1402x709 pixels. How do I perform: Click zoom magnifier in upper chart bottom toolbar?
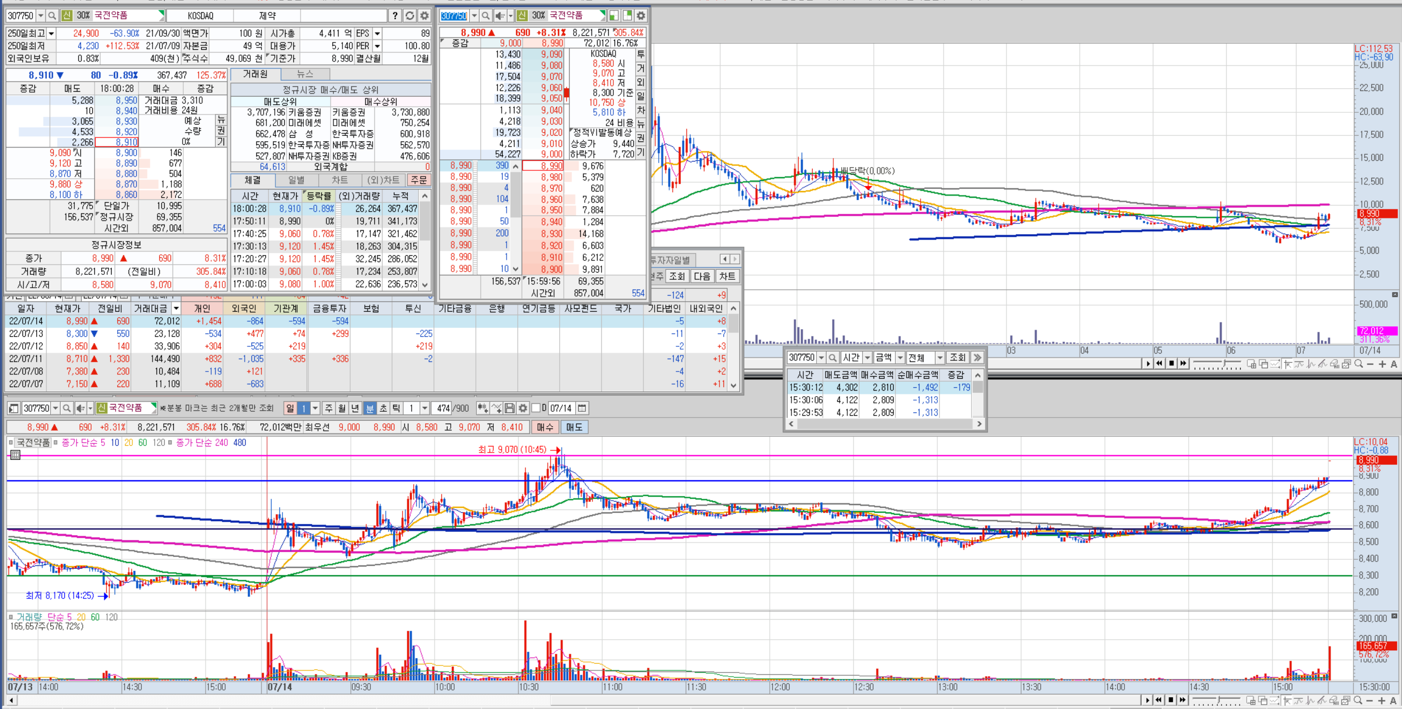(x=1359, y=364)
